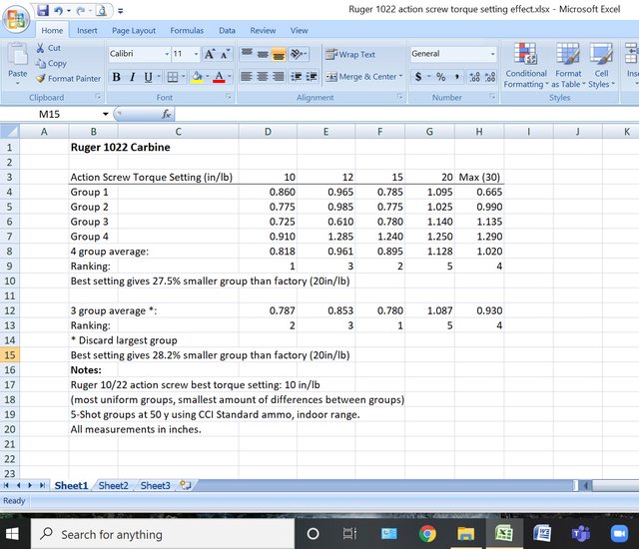
Task: Toggle underline formatting
Action: coord(148,77)
